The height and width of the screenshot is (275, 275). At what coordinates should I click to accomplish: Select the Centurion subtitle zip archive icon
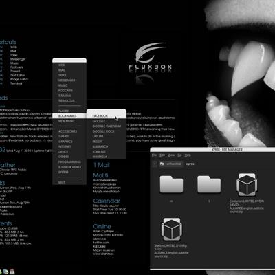click(x=247, y=185)
